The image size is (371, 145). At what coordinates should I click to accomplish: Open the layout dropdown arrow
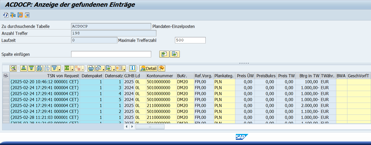tap(124, 69)
